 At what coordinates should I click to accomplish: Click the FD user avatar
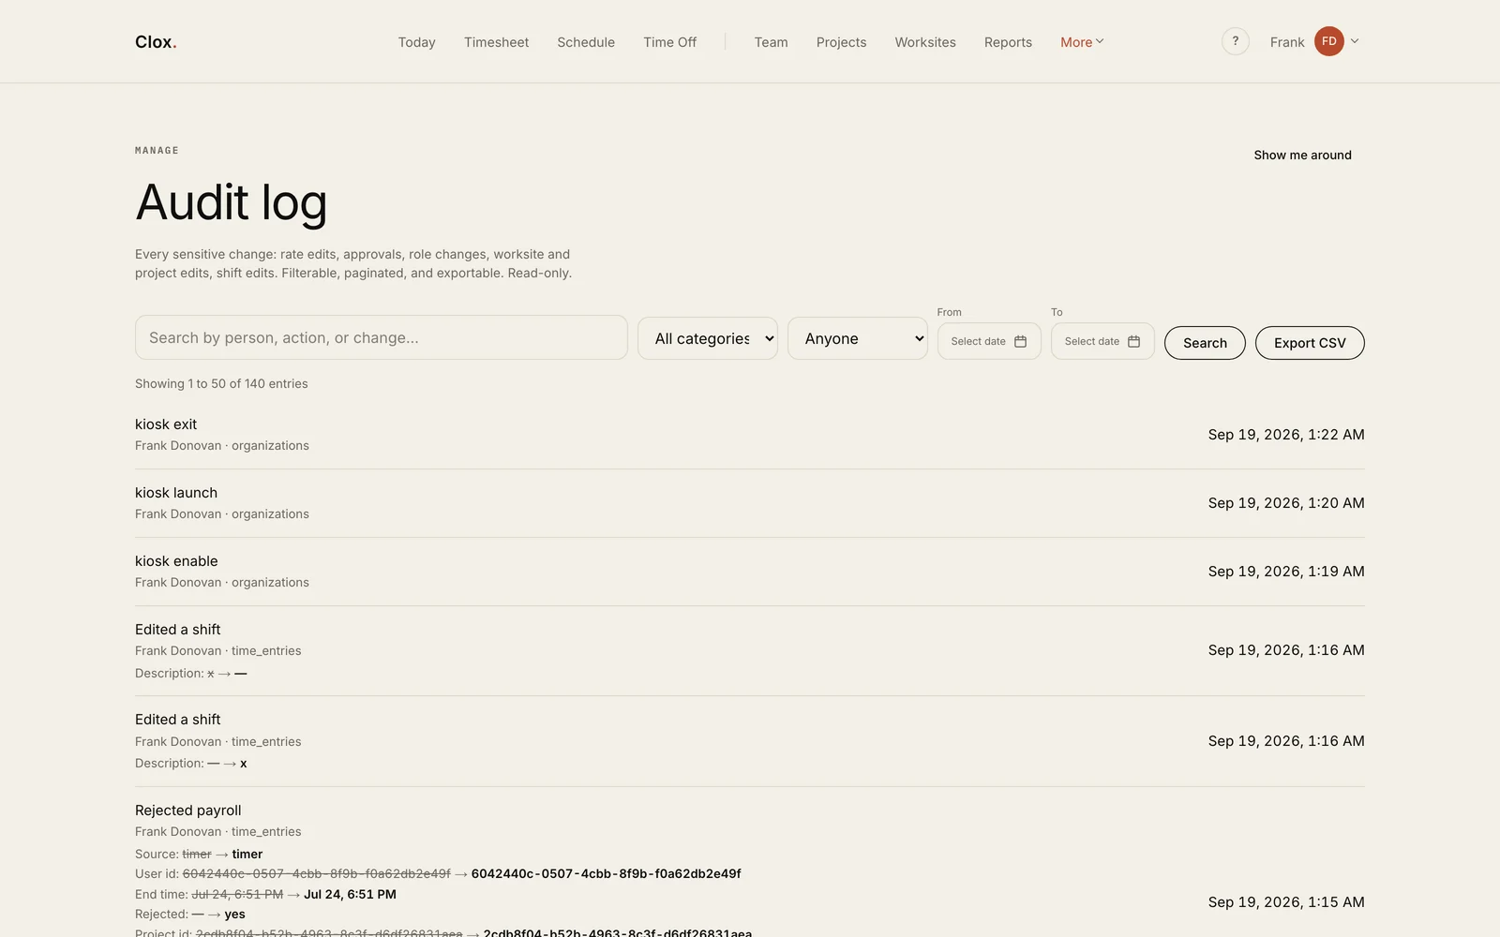pos(1328,41)
